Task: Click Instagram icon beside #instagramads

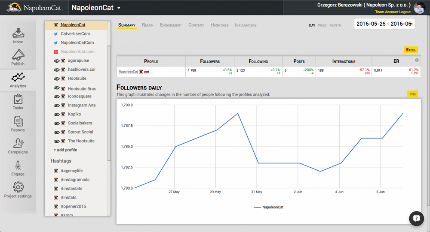Action: coord(55,180)
